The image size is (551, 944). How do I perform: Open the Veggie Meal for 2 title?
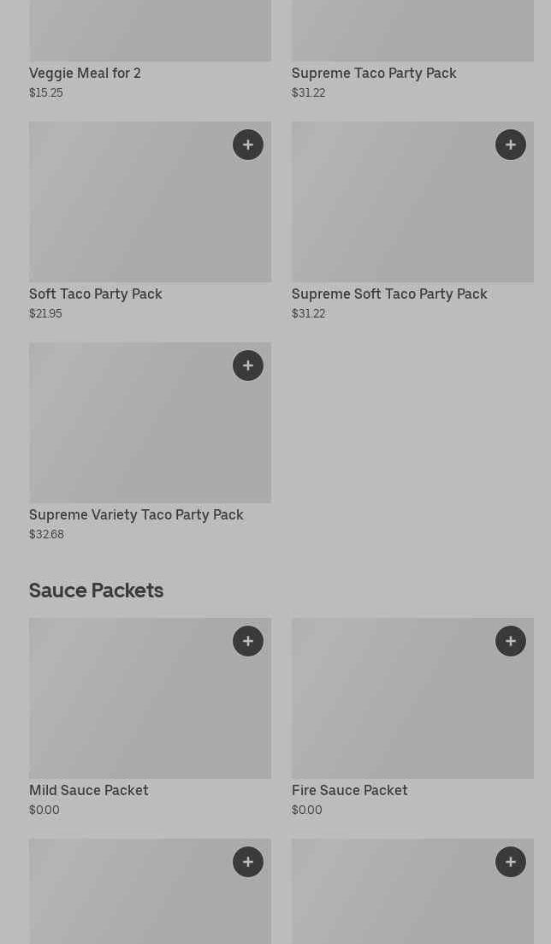[x=85, y=74]
